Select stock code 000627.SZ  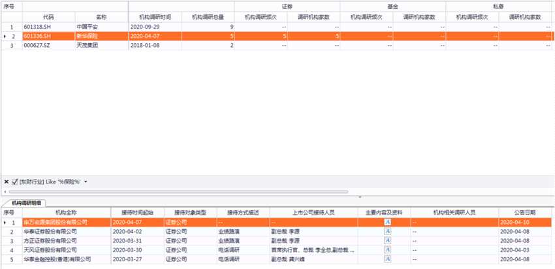(x=49, y=45)
